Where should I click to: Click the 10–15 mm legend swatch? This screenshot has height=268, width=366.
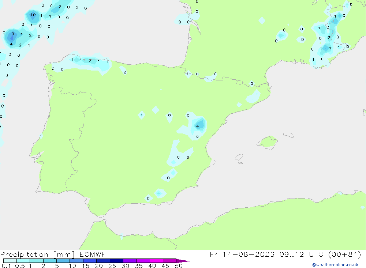76,261
